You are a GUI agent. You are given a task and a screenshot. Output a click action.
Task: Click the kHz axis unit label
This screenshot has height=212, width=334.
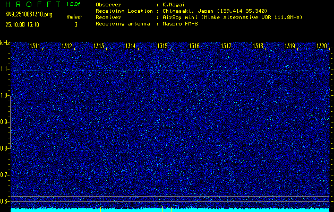tap(5, 42)
